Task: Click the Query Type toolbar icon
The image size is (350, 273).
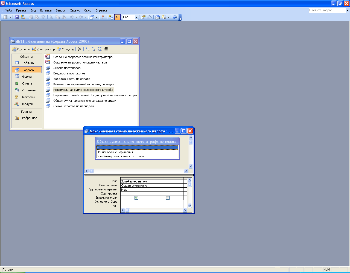Action: point(92,17)
